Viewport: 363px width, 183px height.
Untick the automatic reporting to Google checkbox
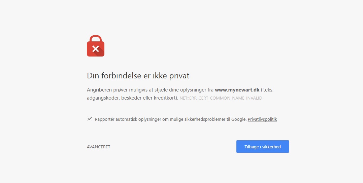click(90, 118)
